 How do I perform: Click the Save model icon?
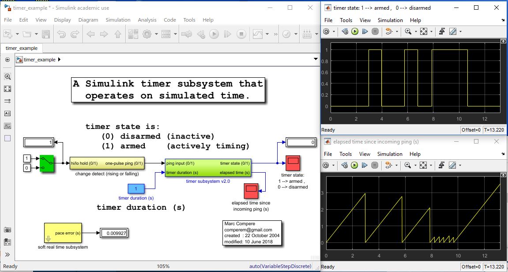pyautogui.click(x=46, y=34)
